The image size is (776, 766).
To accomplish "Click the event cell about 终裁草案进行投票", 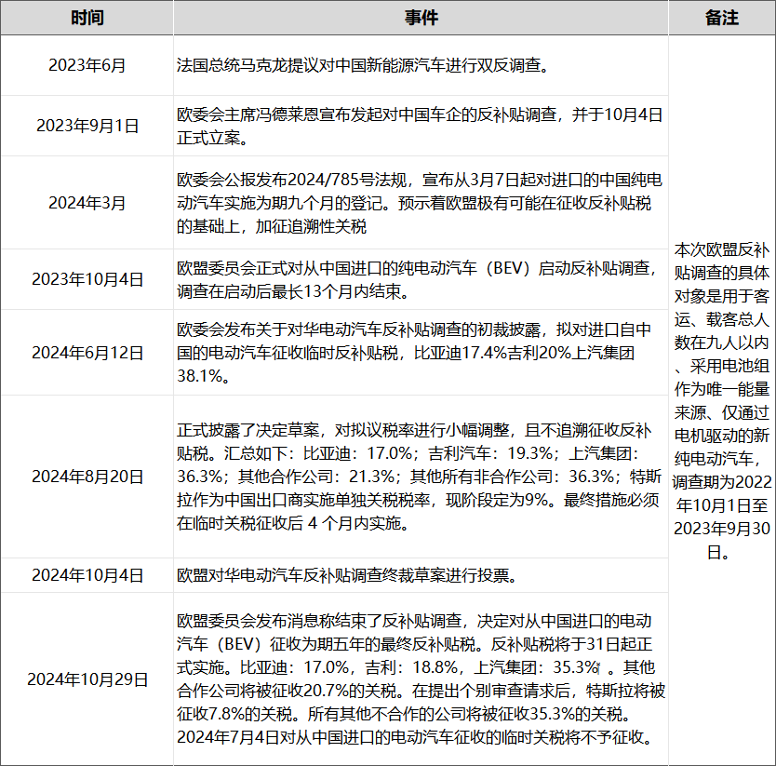I will 421,574.
